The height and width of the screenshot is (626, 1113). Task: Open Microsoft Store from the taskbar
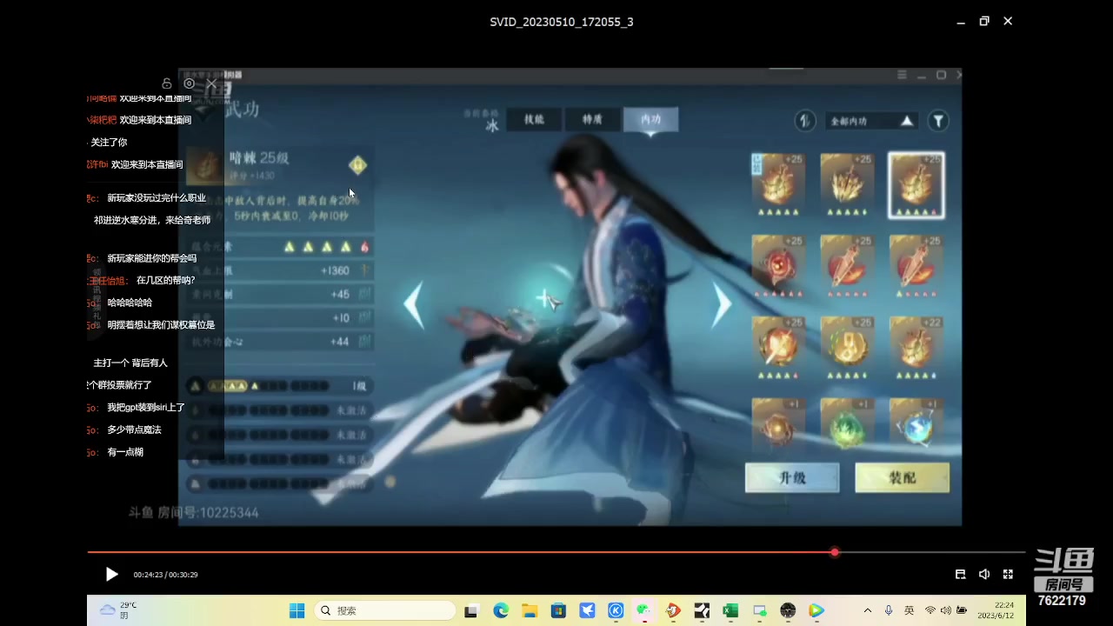pos(558,610)
